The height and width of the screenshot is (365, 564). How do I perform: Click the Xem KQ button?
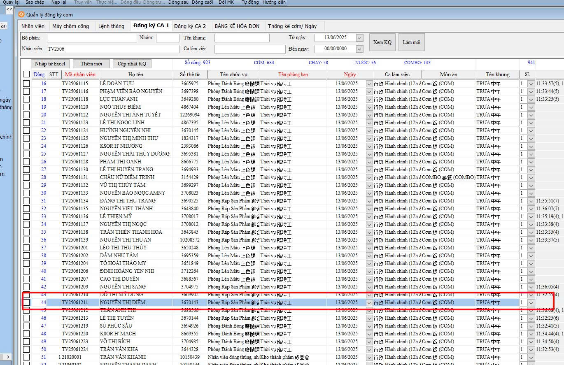(382, 42)
